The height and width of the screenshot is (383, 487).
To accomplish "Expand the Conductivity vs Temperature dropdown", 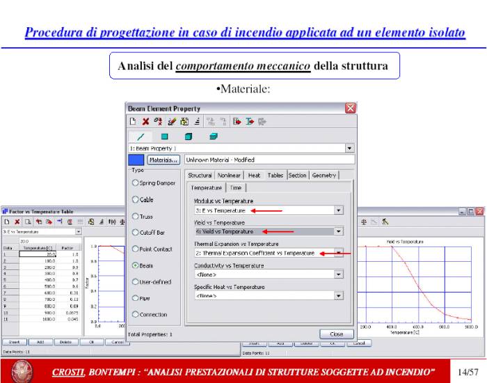I will click(339, 274).
